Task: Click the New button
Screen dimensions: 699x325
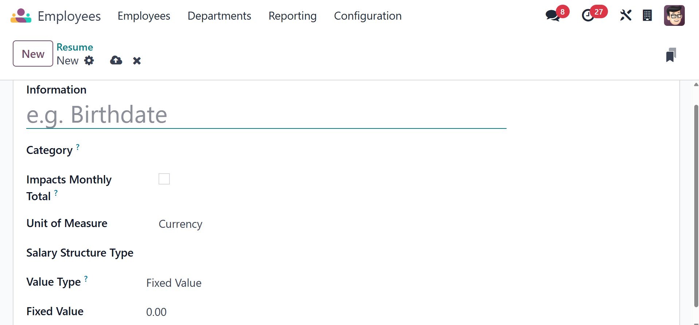Action: pos(33,54)
